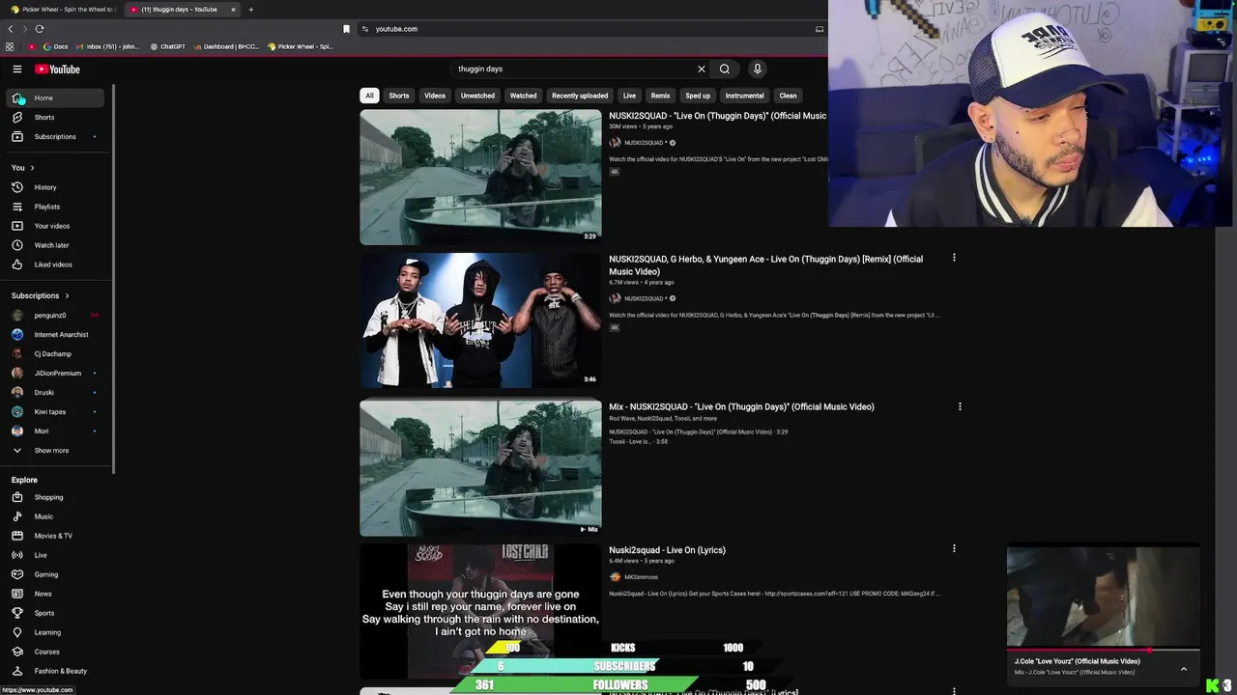Open Music in Explore section

pos(56,516)
